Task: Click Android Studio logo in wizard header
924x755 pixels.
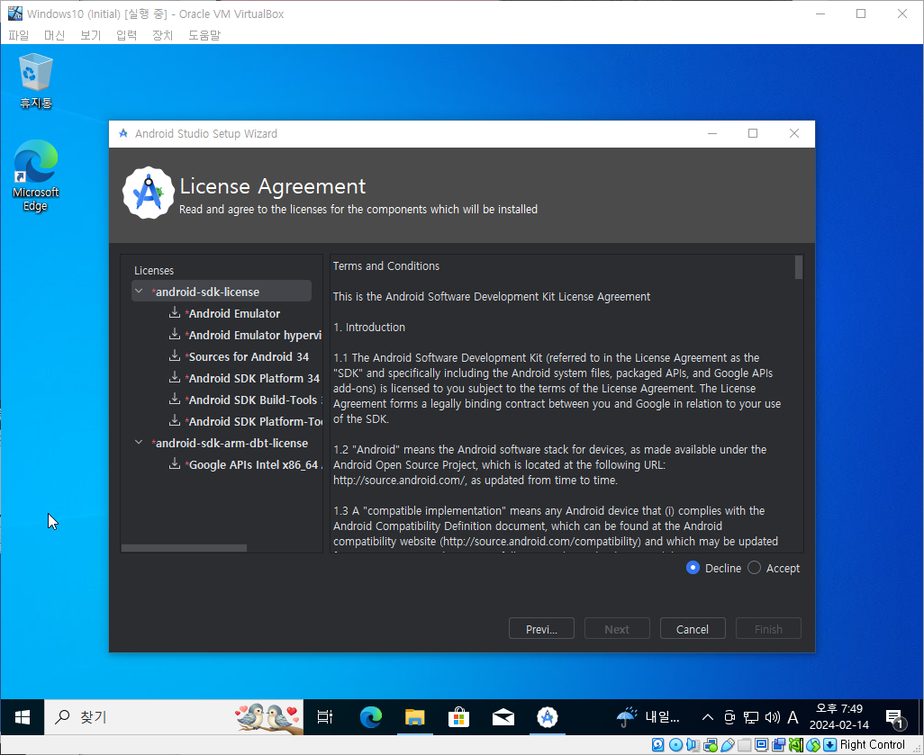Action: coord(148,193)
